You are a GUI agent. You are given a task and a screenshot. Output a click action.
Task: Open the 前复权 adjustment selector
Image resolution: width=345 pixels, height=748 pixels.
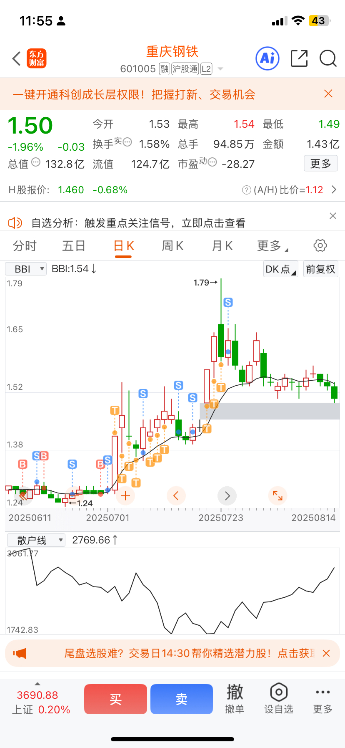pos(320,269)
